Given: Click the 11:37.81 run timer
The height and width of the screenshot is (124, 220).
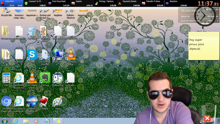Looking at the screenshot, I should (208, 3).
